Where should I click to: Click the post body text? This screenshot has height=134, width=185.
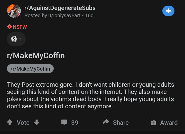(90, 95)
